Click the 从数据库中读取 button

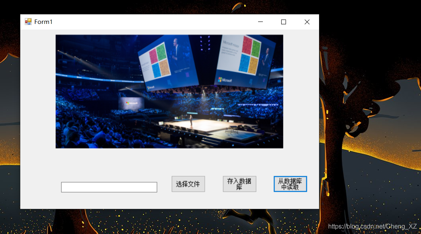[x=290, y=184]
